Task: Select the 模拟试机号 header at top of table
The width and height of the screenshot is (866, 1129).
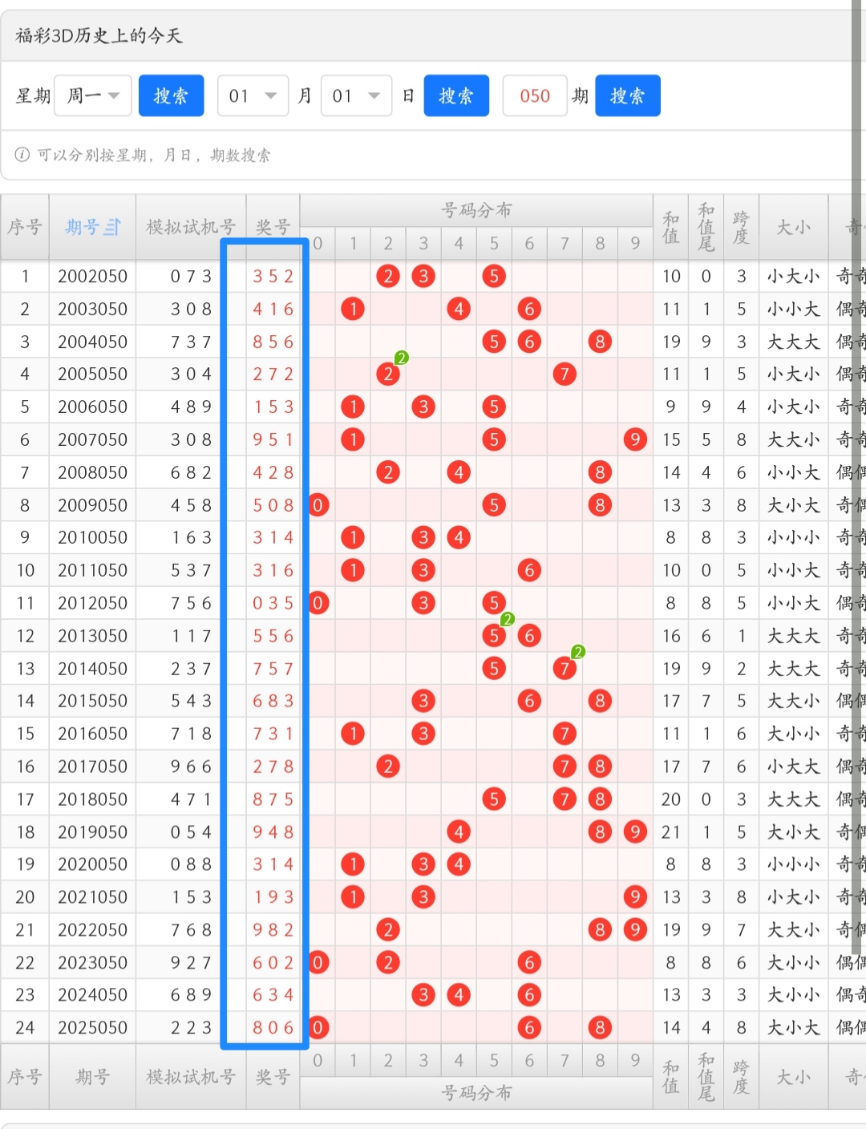Action: tap(191, 227)
